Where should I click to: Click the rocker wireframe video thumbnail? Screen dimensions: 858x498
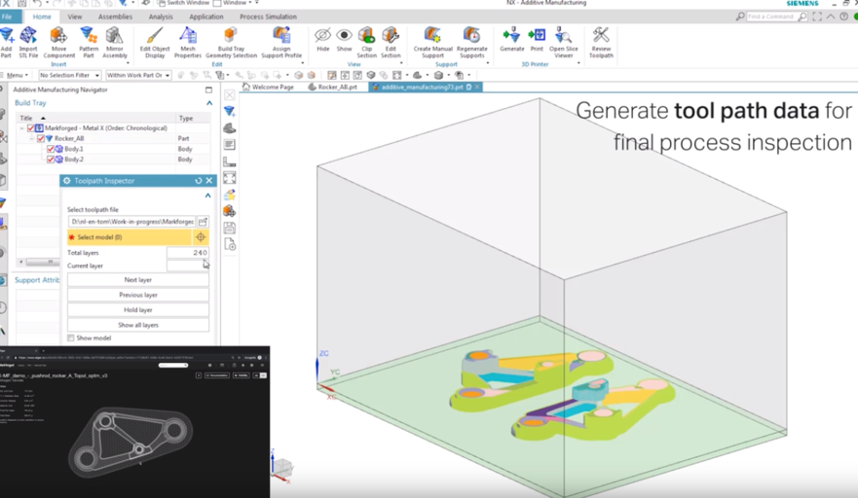coord(134,422)
